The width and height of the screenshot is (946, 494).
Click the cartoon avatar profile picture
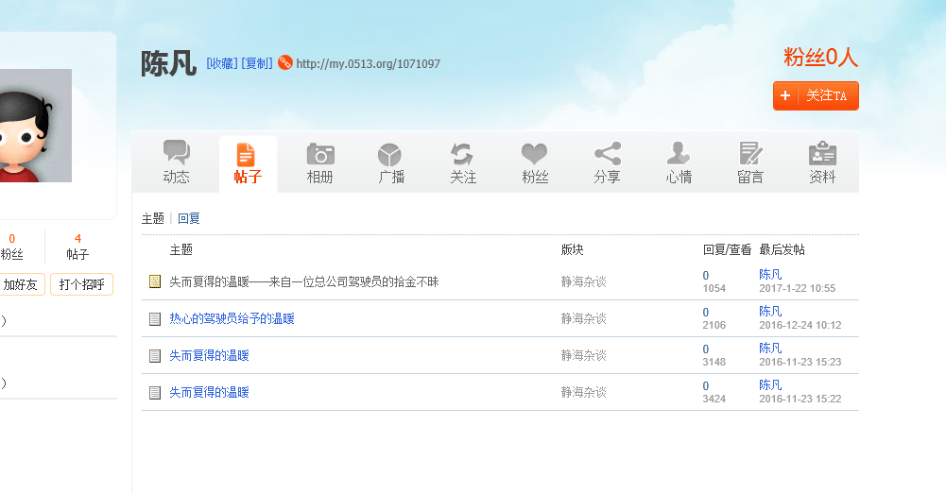[34, 126]
